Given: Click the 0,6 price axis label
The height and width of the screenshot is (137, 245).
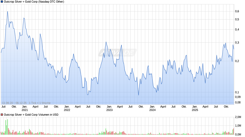Looking at the screenshot, I should coord(237,11).
